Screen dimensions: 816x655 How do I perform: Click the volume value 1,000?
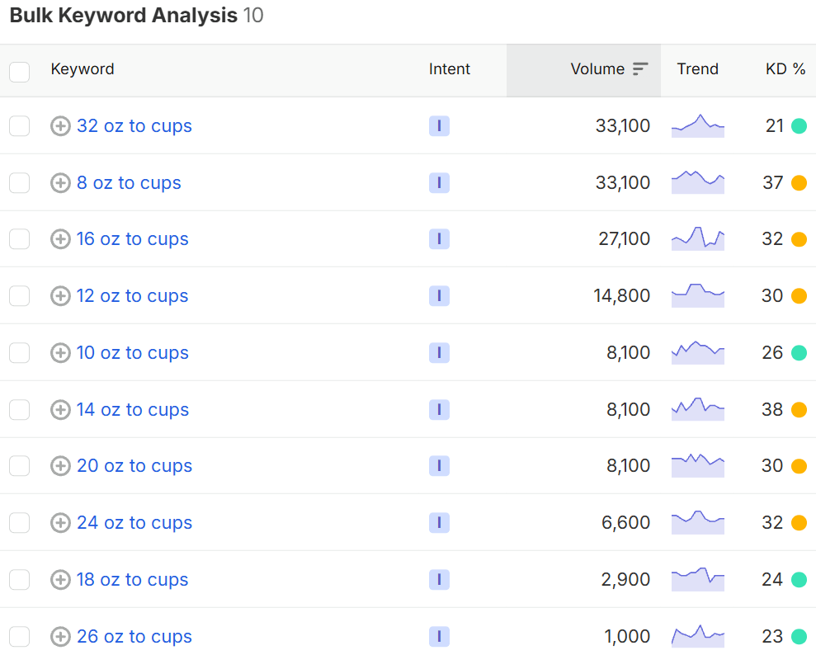[628, 636]
